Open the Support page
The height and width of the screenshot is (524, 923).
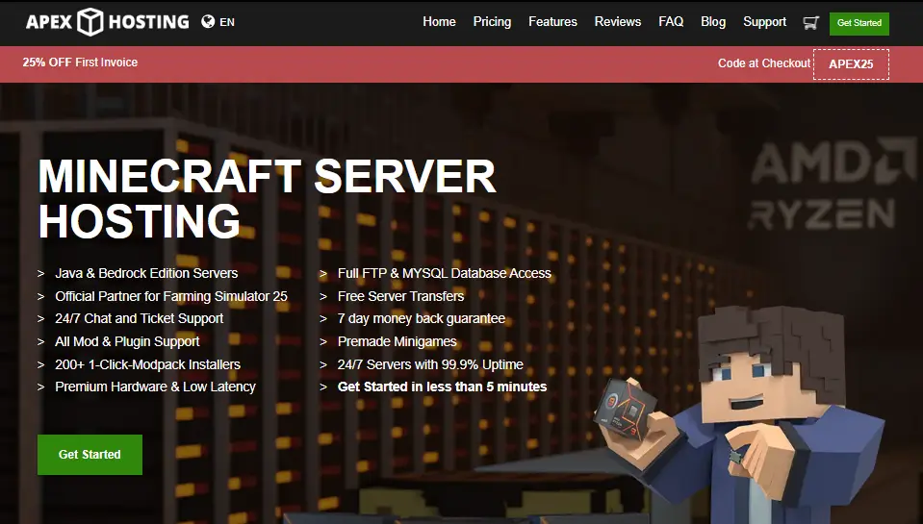coord(764,22)
